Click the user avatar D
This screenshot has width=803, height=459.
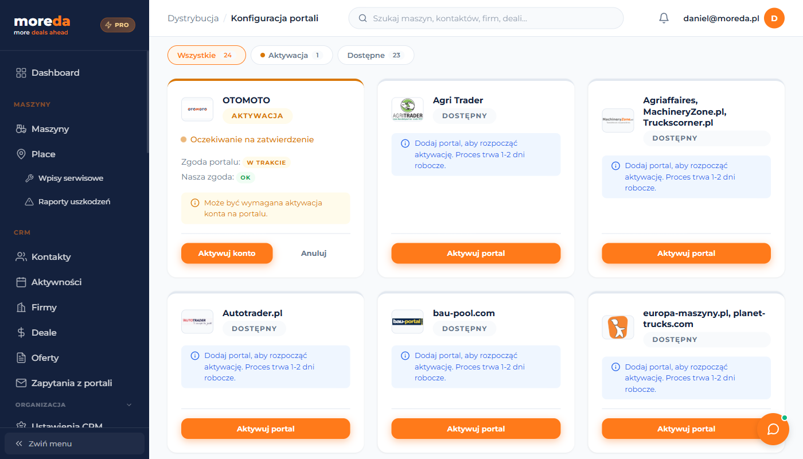click(774, 18)
